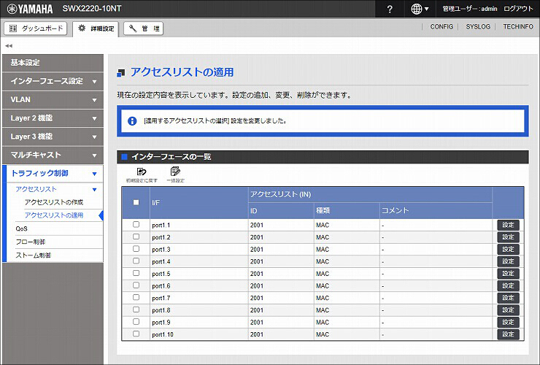The height and width of the screenshot is (365, 540).
Task: Click the port1.1 interface cell
Action: click(199, 225)
